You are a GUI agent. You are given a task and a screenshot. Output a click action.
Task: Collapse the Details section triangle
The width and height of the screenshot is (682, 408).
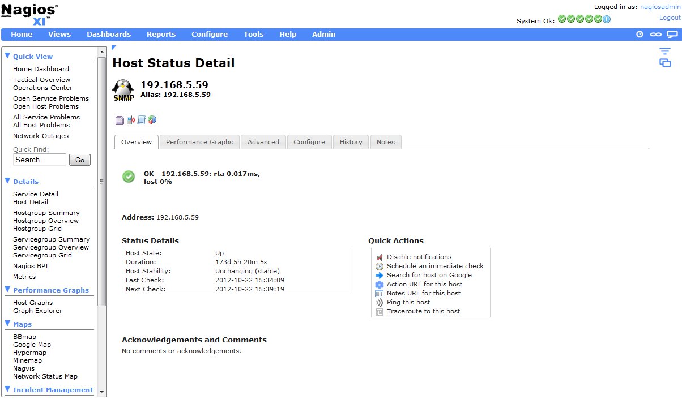click(x=8, y=181)
